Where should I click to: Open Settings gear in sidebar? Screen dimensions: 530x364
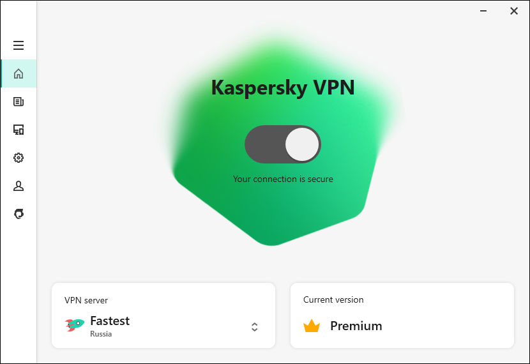pos(19,158)
